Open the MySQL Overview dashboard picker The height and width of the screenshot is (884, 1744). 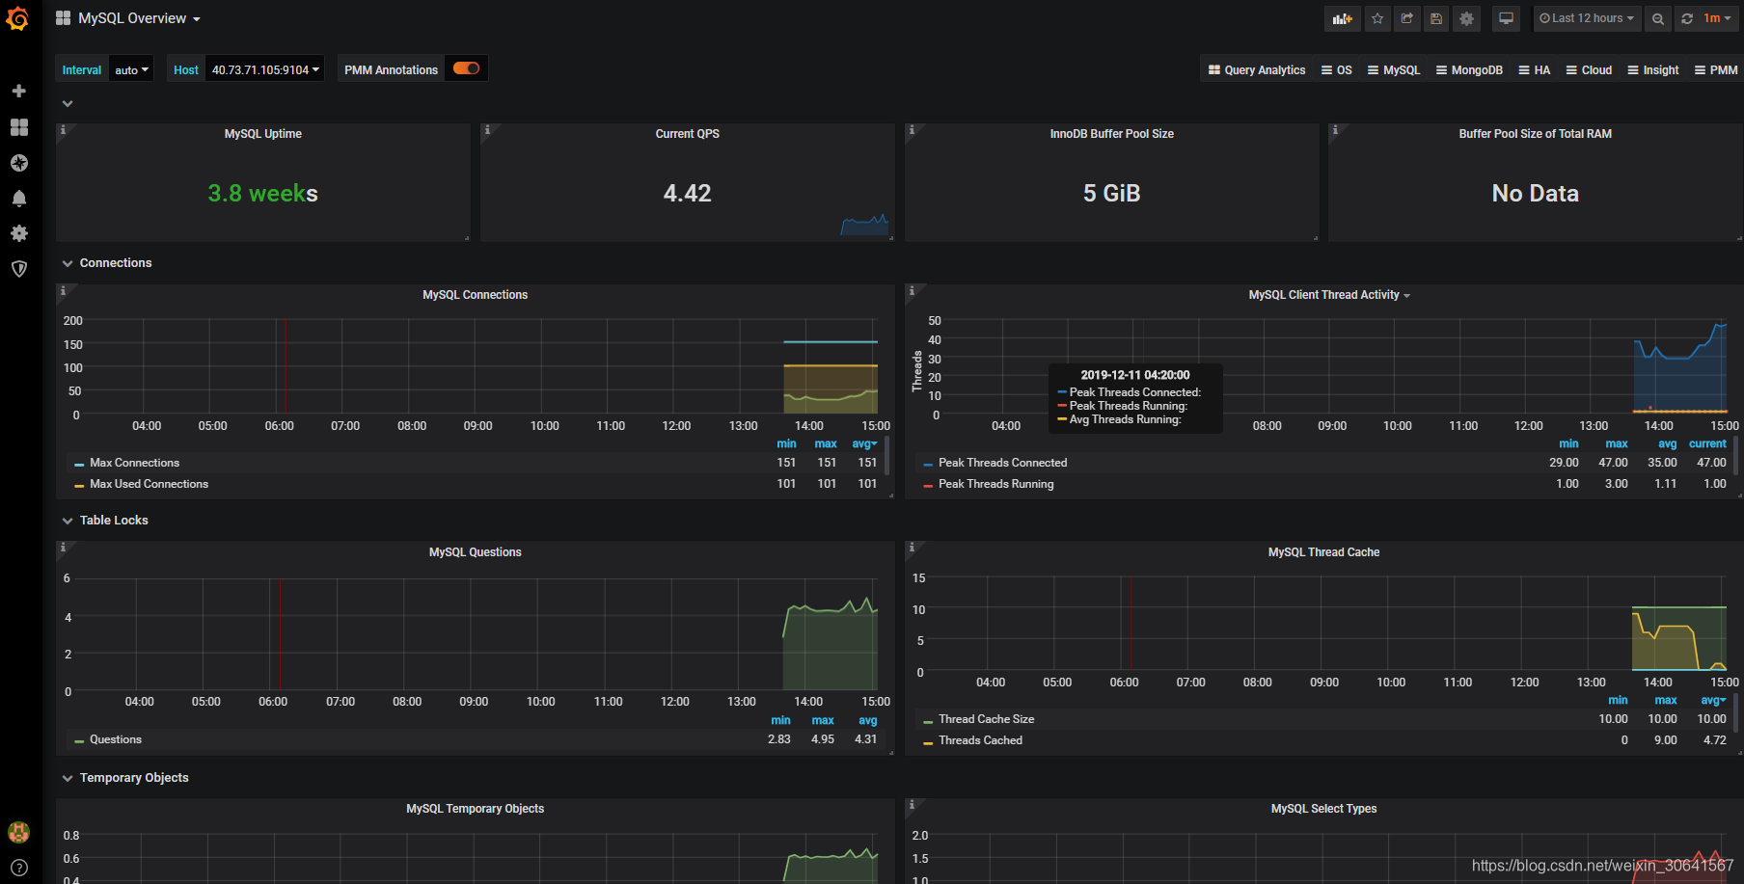coord(128,18)
